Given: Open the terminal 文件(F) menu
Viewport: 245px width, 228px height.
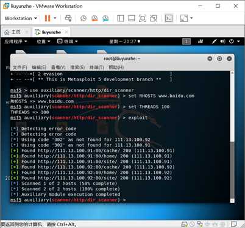Looking at the screenshot, I should pos(20,67).
